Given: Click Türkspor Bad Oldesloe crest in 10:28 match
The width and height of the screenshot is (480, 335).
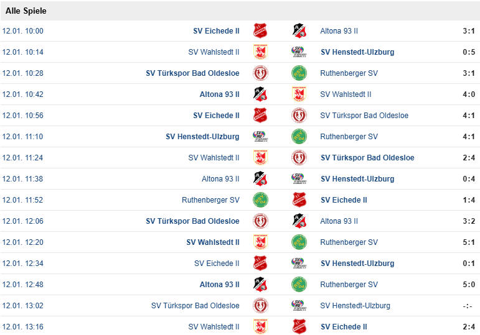Looking at the screenshot, I should pyautogui.click(x=260, y=73).
